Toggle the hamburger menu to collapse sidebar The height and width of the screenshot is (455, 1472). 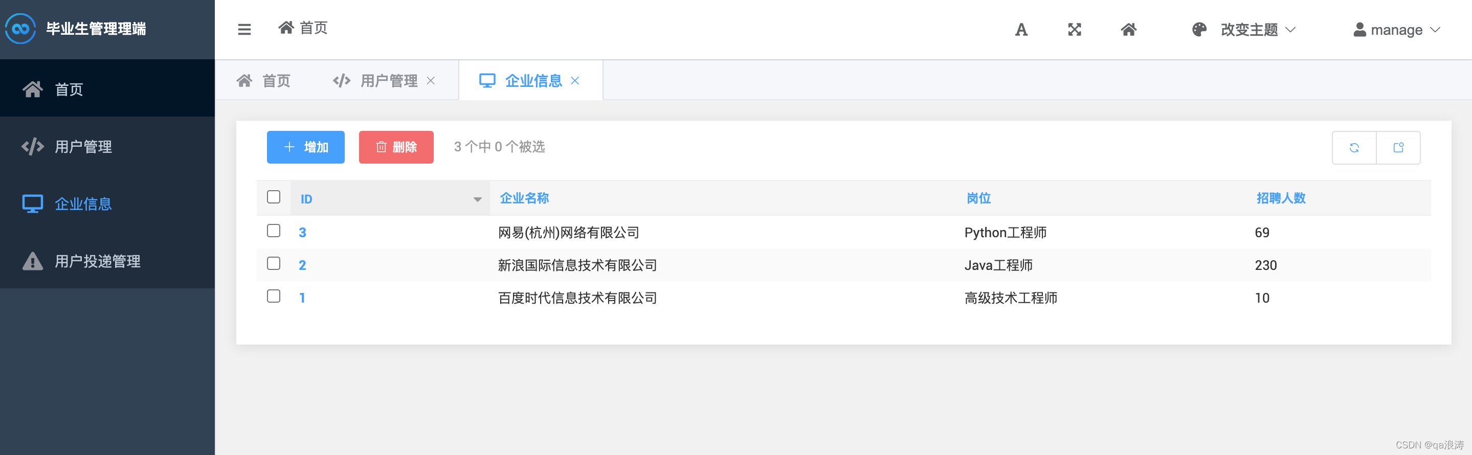[x=244, y=29]
